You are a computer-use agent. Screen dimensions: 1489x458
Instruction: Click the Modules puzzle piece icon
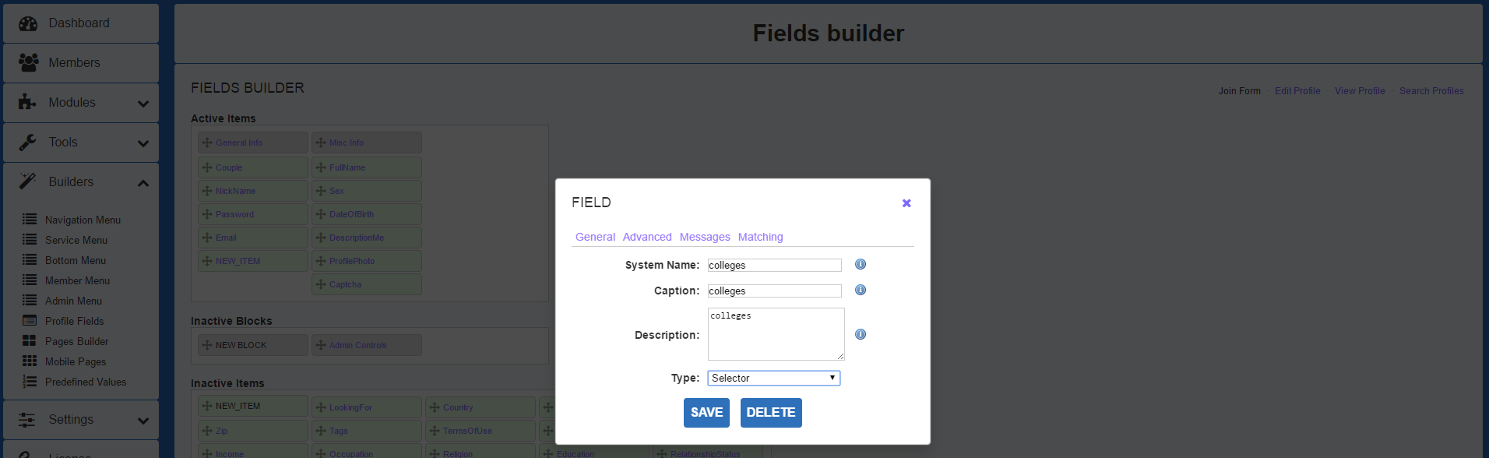(28, 102)
